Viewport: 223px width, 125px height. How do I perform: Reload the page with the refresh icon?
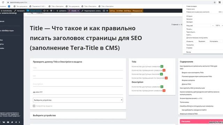point(3,2)
